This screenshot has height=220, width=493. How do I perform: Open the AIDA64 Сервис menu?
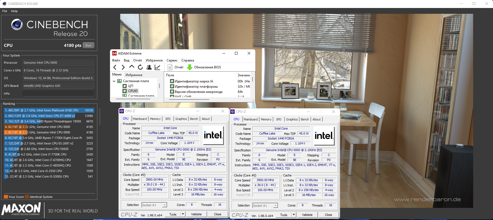point(172,60)
